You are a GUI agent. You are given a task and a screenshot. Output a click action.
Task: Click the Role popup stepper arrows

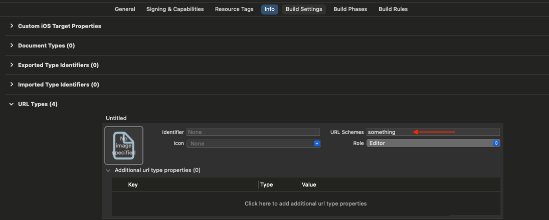point(496,143)
